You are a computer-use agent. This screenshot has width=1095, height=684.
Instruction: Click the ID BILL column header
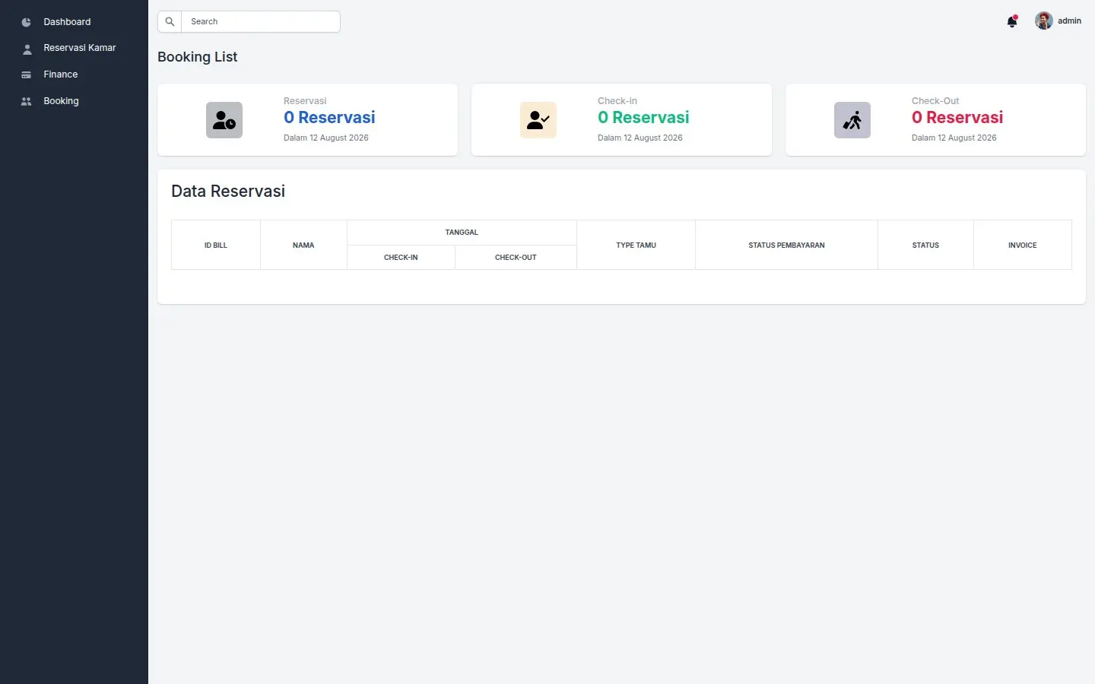click(x=216, y=245)
